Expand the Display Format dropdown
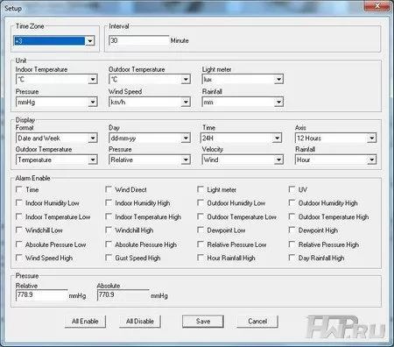Viewport: 394px width, 347px height. click(56, 138)
